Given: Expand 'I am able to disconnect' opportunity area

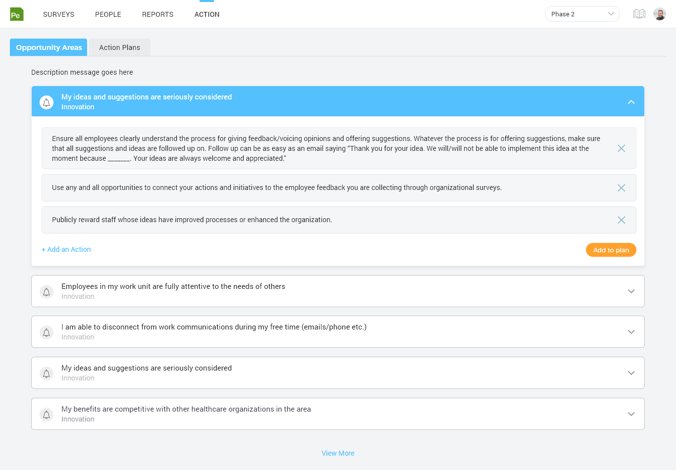Looking at the screenshot, I should click(631, 332).
